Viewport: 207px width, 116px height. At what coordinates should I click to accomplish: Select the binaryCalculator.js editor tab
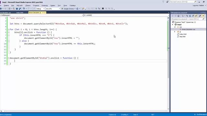(x=35, y=13)
